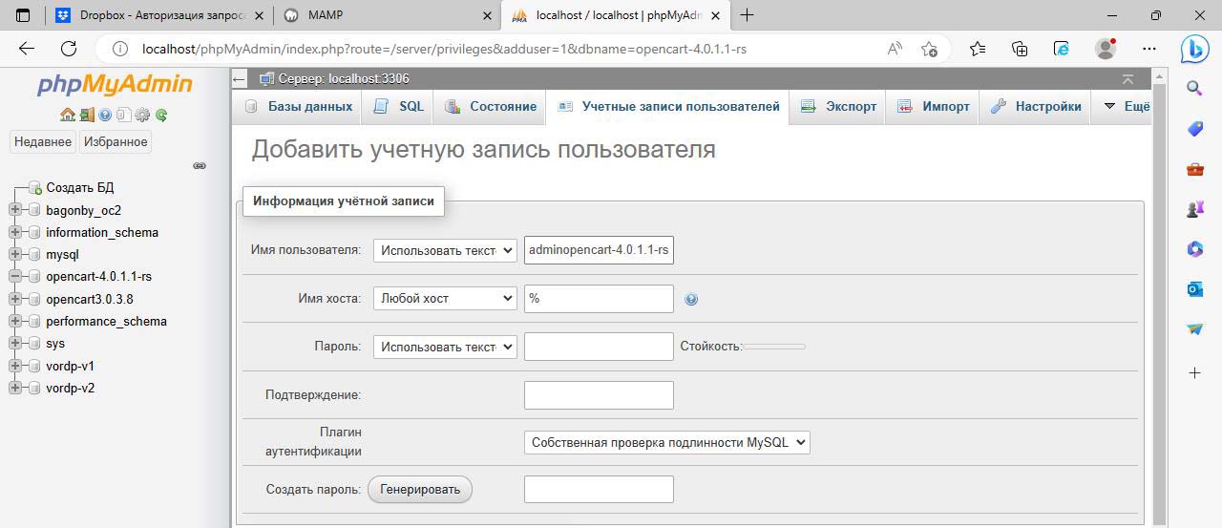Open the 'Любой хост' host name dropdown

(445, 299)
